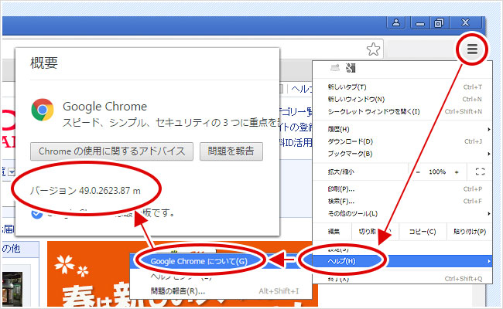Screen dimensions: 503x309
Task: Click the Google Chrome logo in 概要
Action: pyautogui.click(x=43, y=110)
